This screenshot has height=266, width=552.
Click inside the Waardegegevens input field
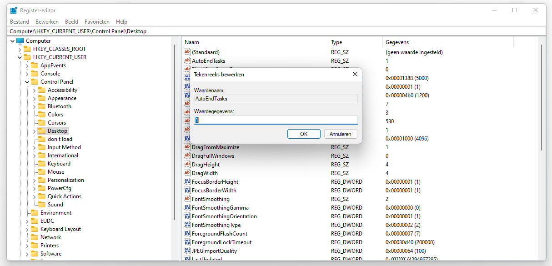[275, 120]
